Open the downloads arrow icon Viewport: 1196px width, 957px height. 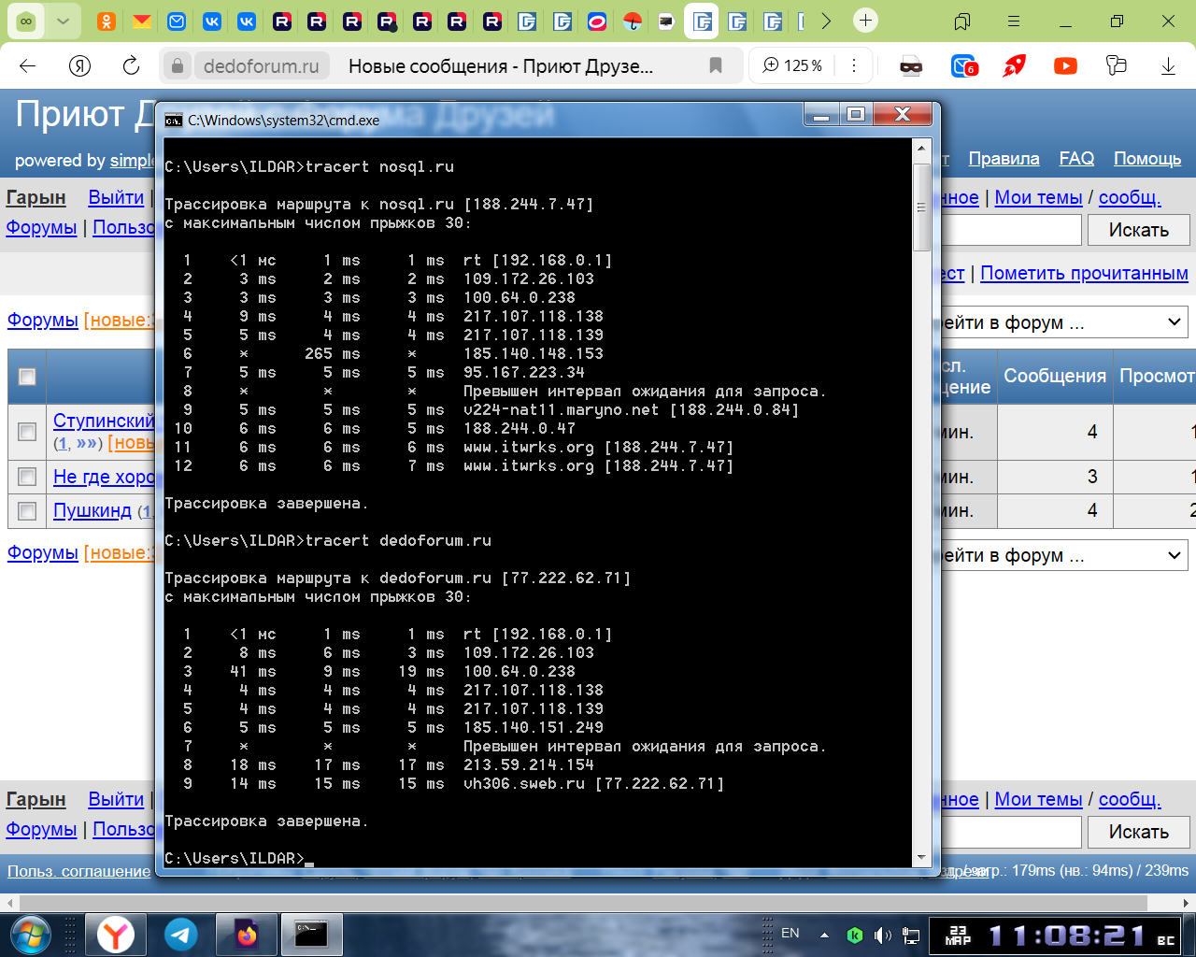click(x=1168, y=65)
